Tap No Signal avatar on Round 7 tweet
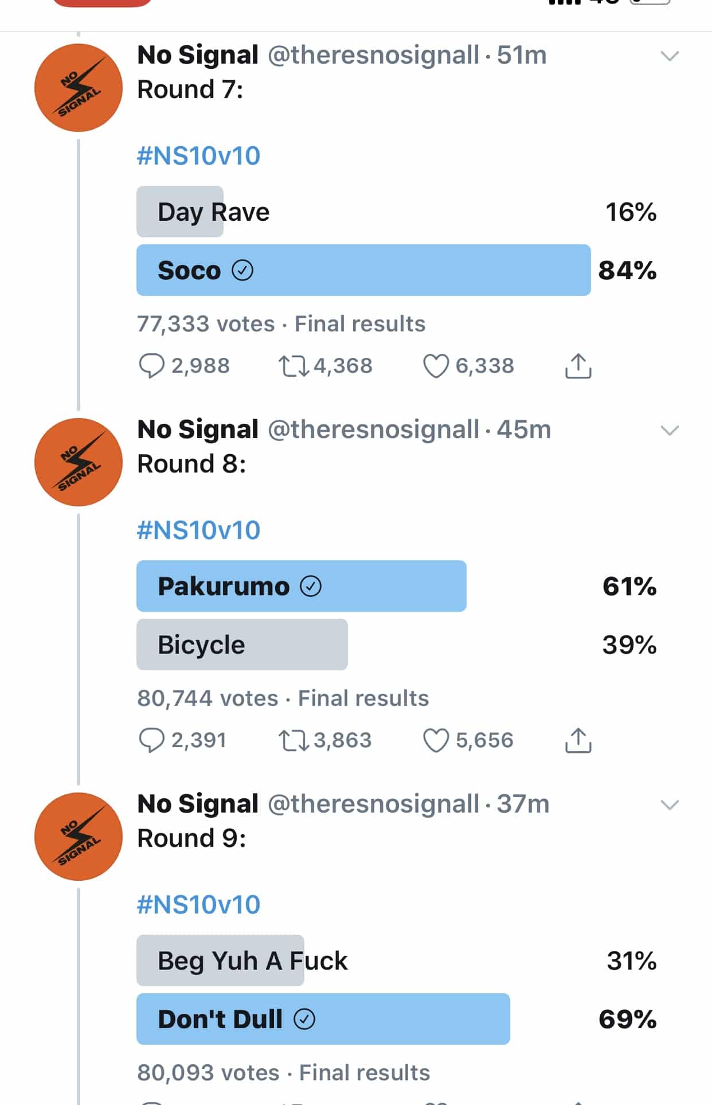Screen dimensions: 712x1105 (79, 88)
